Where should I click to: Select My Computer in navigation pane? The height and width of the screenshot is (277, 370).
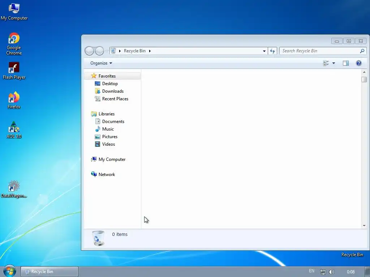click(112, 159)
